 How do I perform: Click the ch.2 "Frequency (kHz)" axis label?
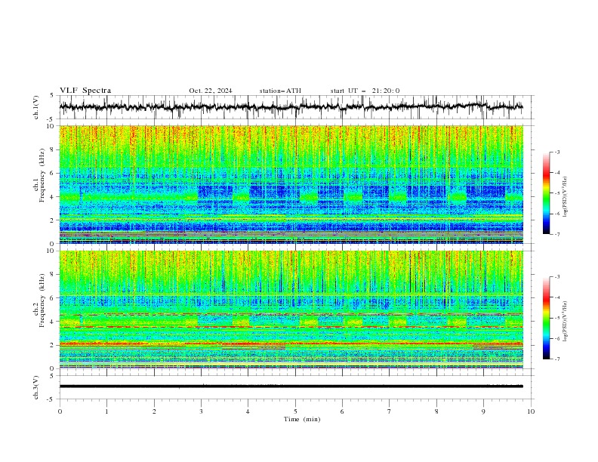42,300
